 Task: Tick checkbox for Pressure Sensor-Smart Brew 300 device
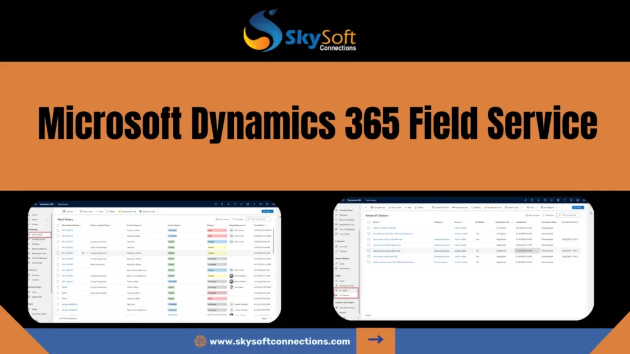[369, 262]
